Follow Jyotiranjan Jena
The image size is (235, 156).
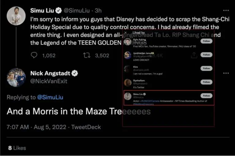click(x=206, y=55)
